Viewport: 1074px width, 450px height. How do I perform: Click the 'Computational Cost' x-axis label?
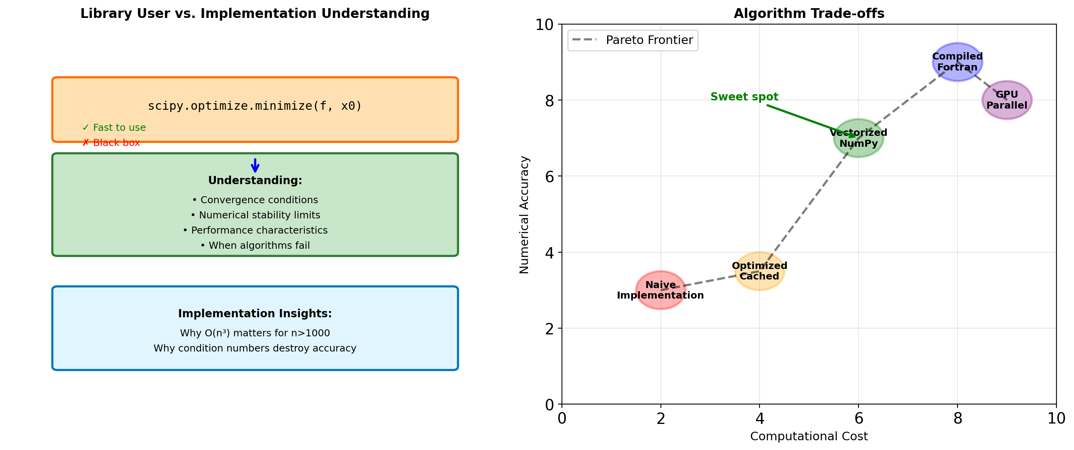click(x=809, y=436)
